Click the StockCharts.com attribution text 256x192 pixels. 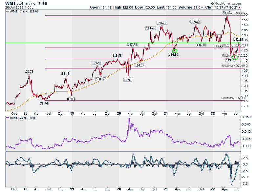pyautogui.click(x=226, y=3)
